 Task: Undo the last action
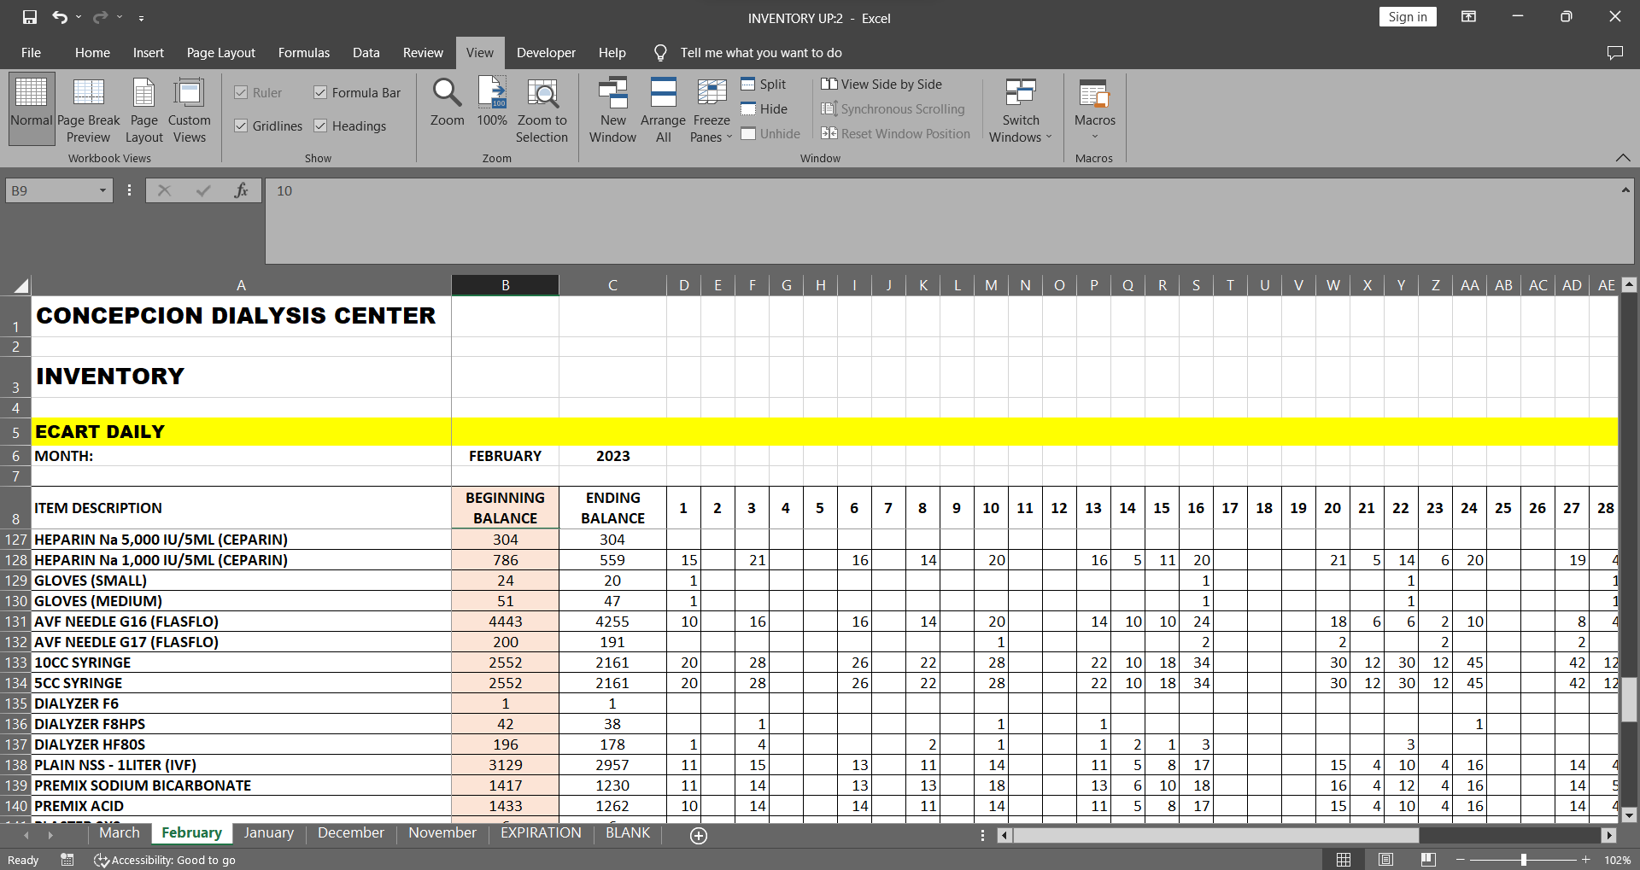coord(59,17)
